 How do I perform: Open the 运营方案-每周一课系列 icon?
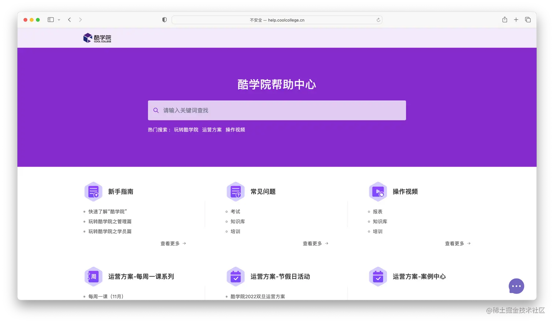tap(93, 276)
